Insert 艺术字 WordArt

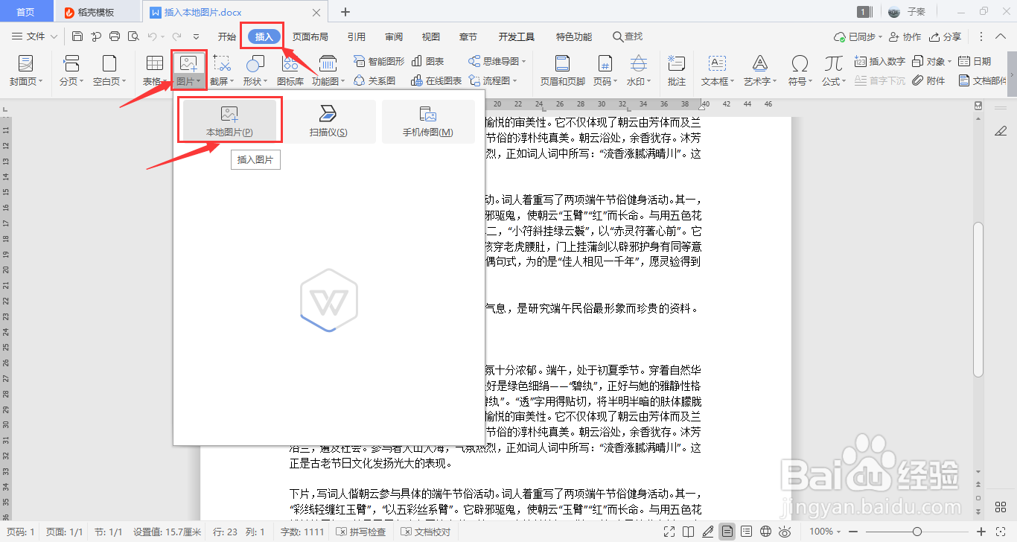pos(759,71)
